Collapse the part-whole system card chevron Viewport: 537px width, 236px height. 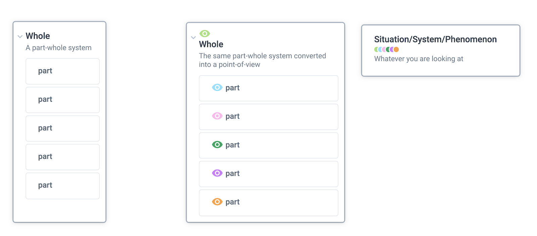20,37
